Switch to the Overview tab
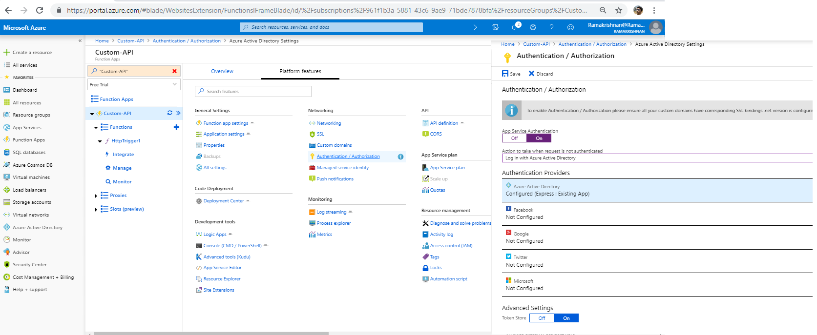 click(x=222, y=71)
